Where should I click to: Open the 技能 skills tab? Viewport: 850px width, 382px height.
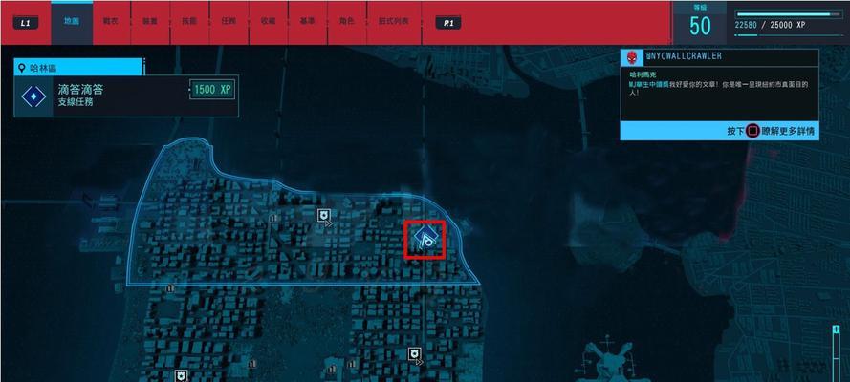189,22
